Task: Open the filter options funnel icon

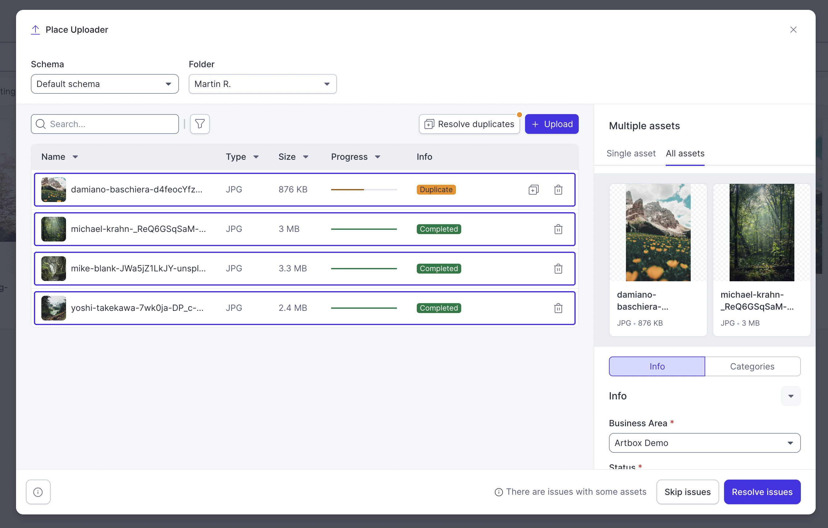Action: click(x=200, y=124)
